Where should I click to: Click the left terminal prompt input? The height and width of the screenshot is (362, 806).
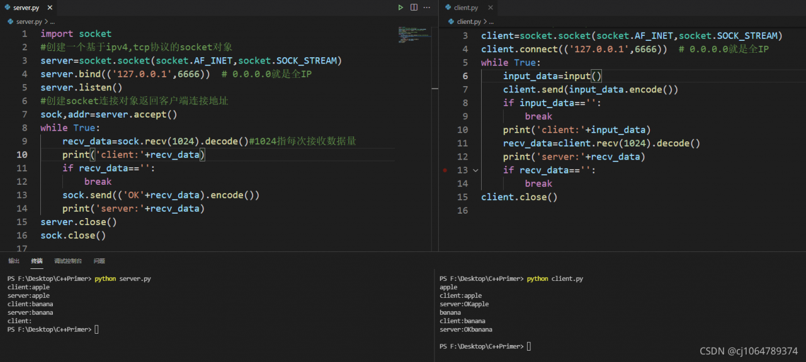tap(97, 329)
